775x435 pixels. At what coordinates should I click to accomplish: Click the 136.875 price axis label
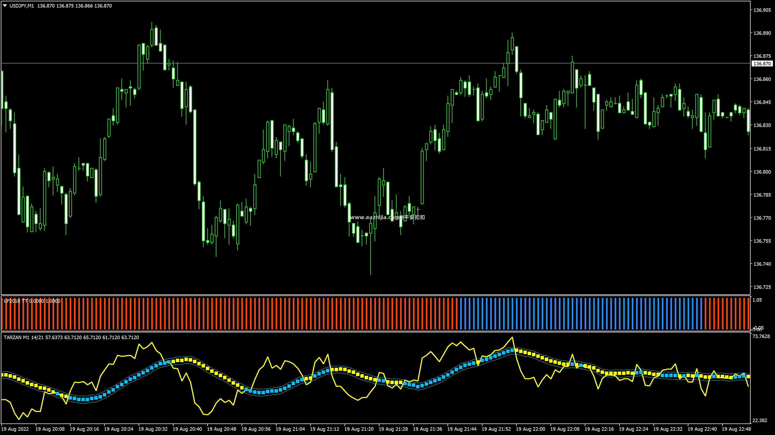tap(762, 56)
